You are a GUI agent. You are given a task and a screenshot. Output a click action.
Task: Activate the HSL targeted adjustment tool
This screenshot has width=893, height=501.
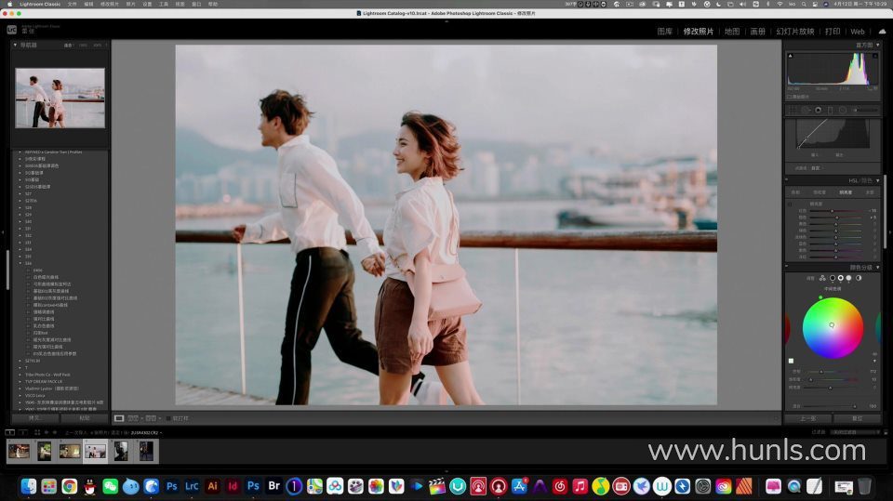(790, 204)
